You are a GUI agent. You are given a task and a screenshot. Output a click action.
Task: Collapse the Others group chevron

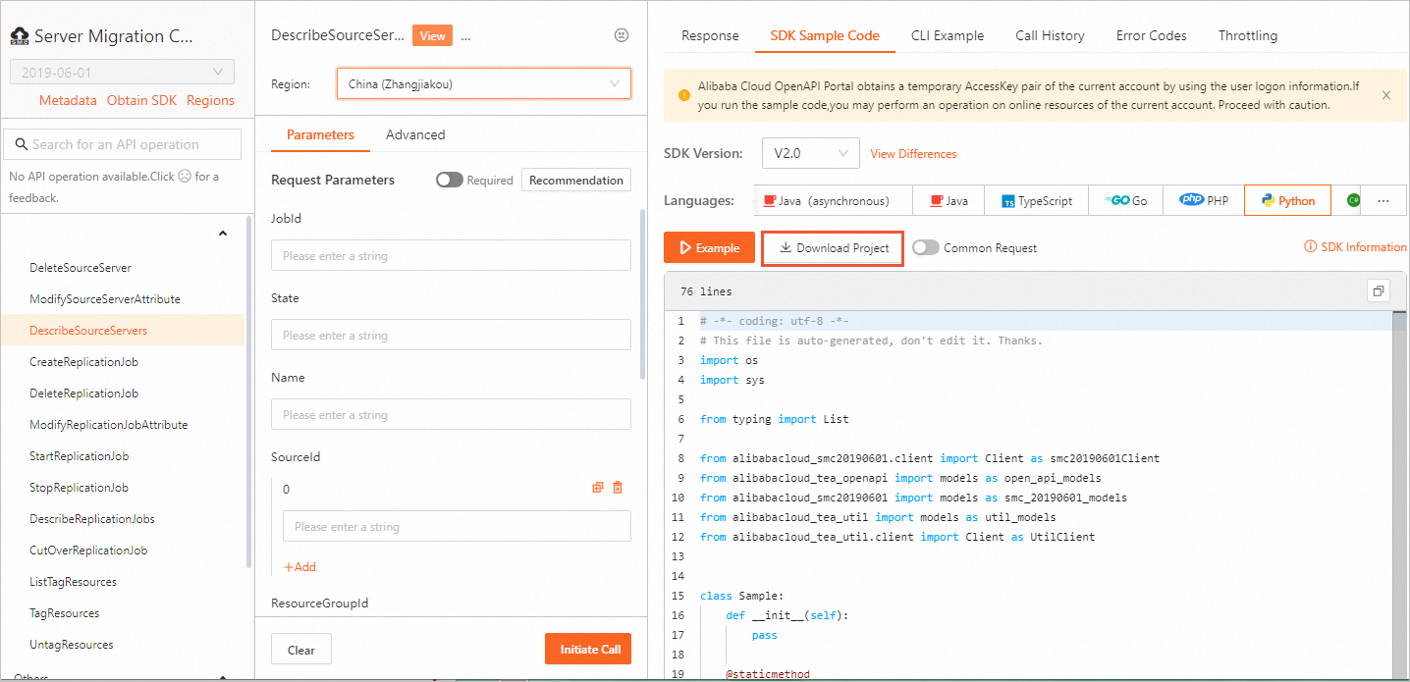pos(223,676)
